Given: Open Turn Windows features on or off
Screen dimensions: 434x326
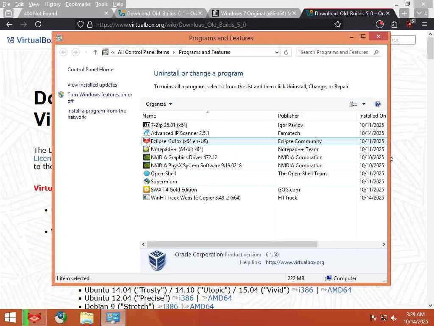Looking at the screenshot, I should 100,98.
